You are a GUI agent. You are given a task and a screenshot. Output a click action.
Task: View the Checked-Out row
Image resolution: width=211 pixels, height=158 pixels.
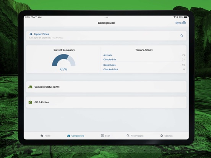click(144, 69)
